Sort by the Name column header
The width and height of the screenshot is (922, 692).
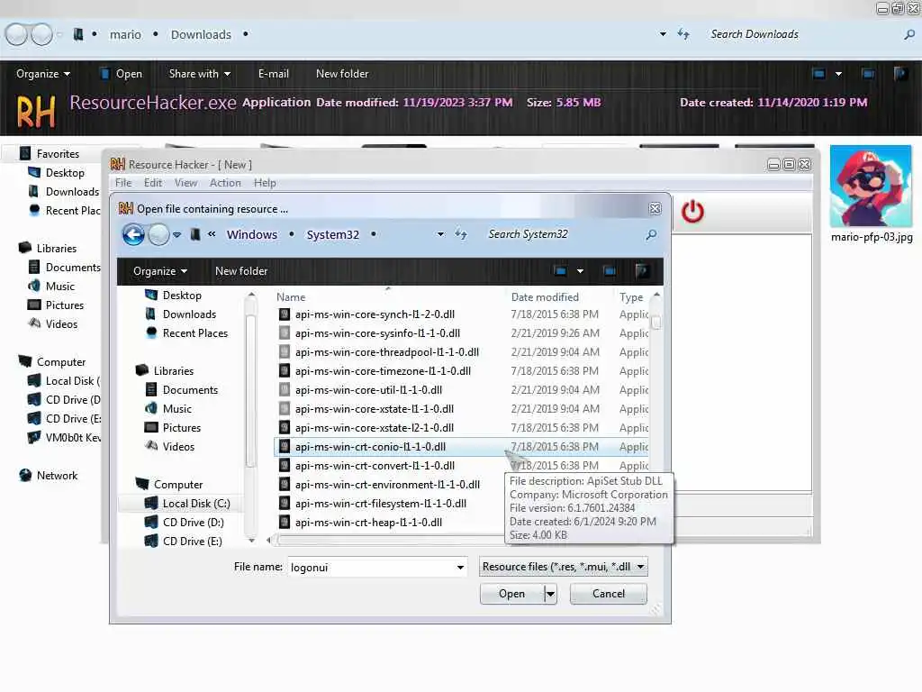(291, 297)
